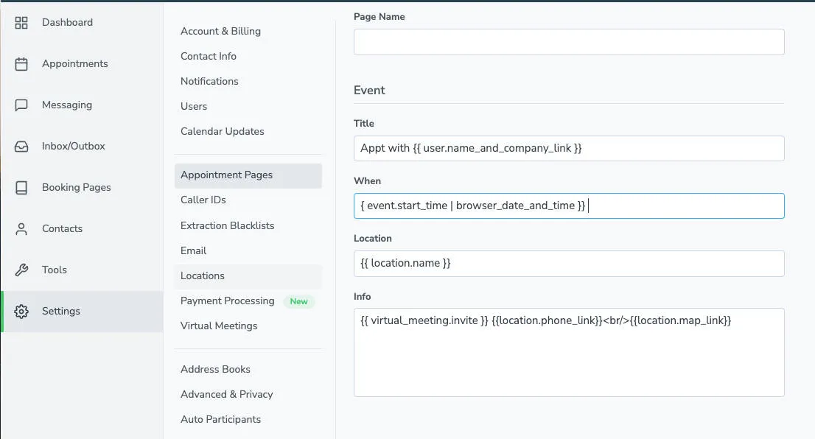
Task: Open Messaging via the chat bubble icon
Action: pyautogui.click(x=21, y=105)
